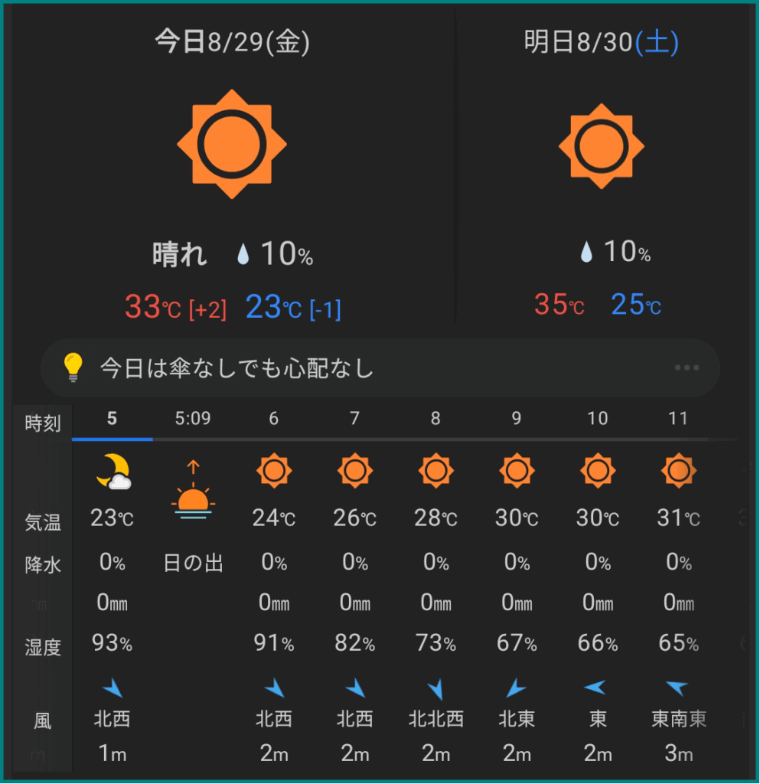This screenshot has width=760, height=784.
Task: Click tomorrow's sunny weather icon
Action: (602, 145)
